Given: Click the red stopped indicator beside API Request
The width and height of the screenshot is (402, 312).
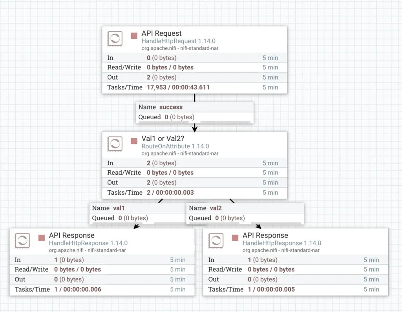Looking at the screenshot, I should (134, 36).
